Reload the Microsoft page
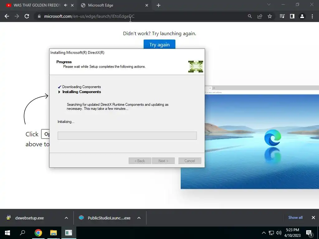 click(27, 16)
